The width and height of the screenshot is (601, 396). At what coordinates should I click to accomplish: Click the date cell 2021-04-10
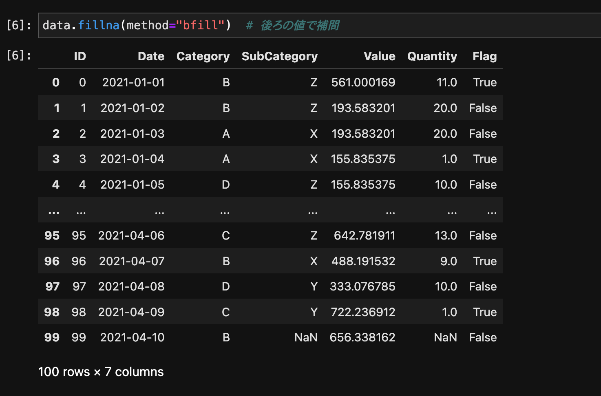click(x=133, y=337)
